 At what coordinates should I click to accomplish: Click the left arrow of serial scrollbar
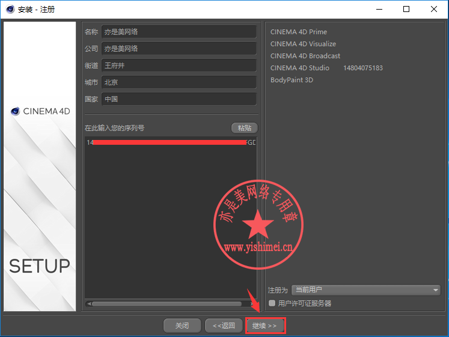[89, 303]
